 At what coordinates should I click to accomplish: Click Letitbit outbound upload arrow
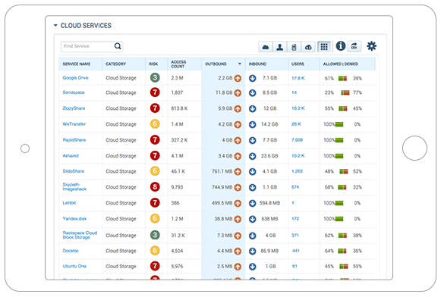click(238, 203)
